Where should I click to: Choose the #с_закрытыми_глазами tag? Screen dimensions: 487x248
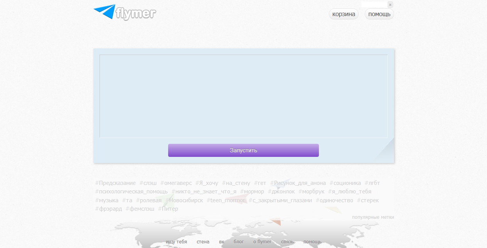coord(280,200)
